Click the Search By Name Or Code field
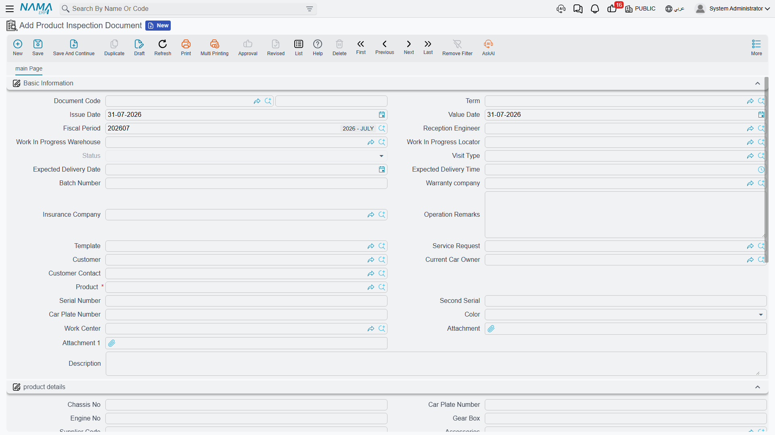The image size is (775, 435). pos(188,9)
